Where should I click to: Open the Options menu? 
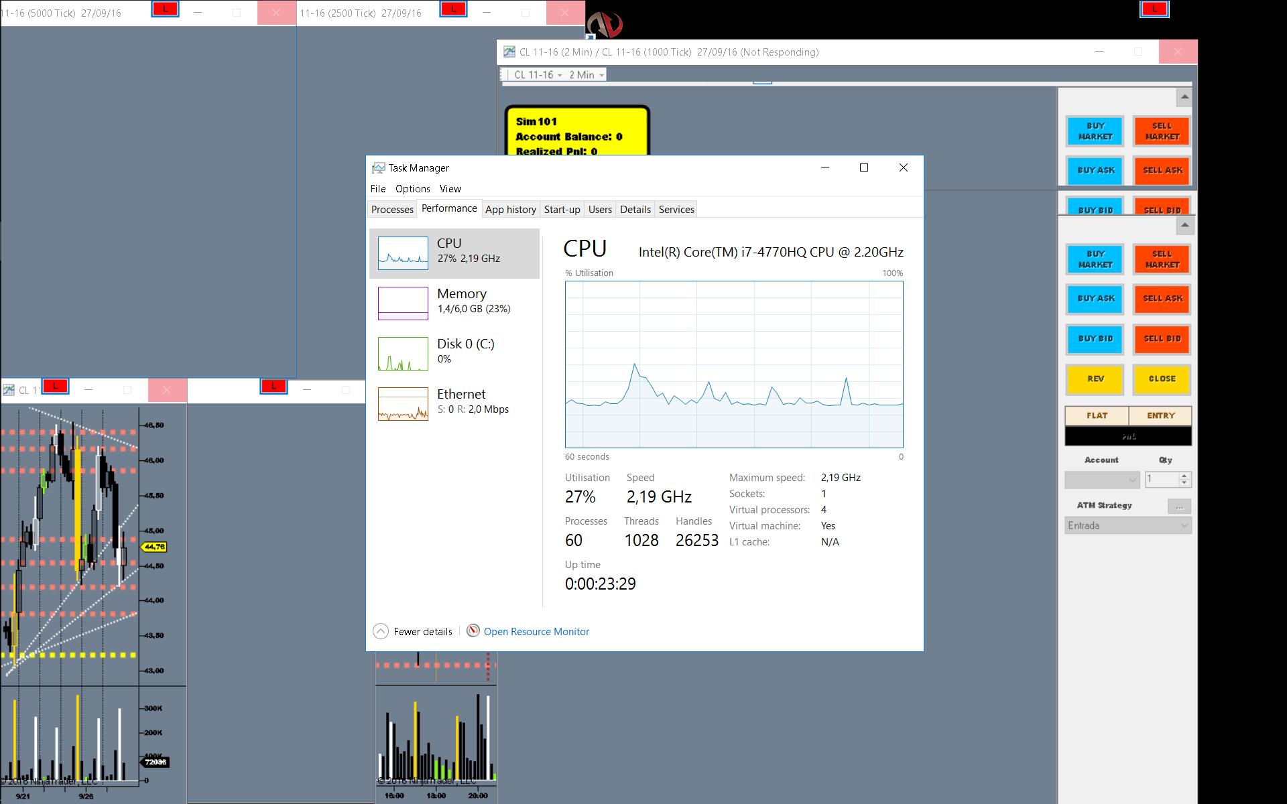click(412, 189)
